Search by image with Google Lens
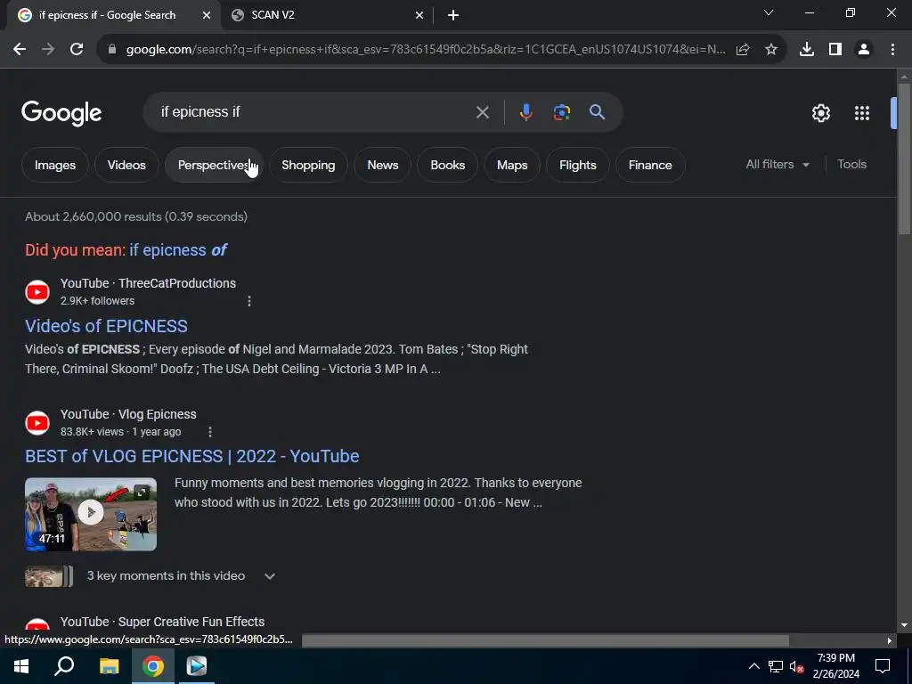 [x=561, y=112]
